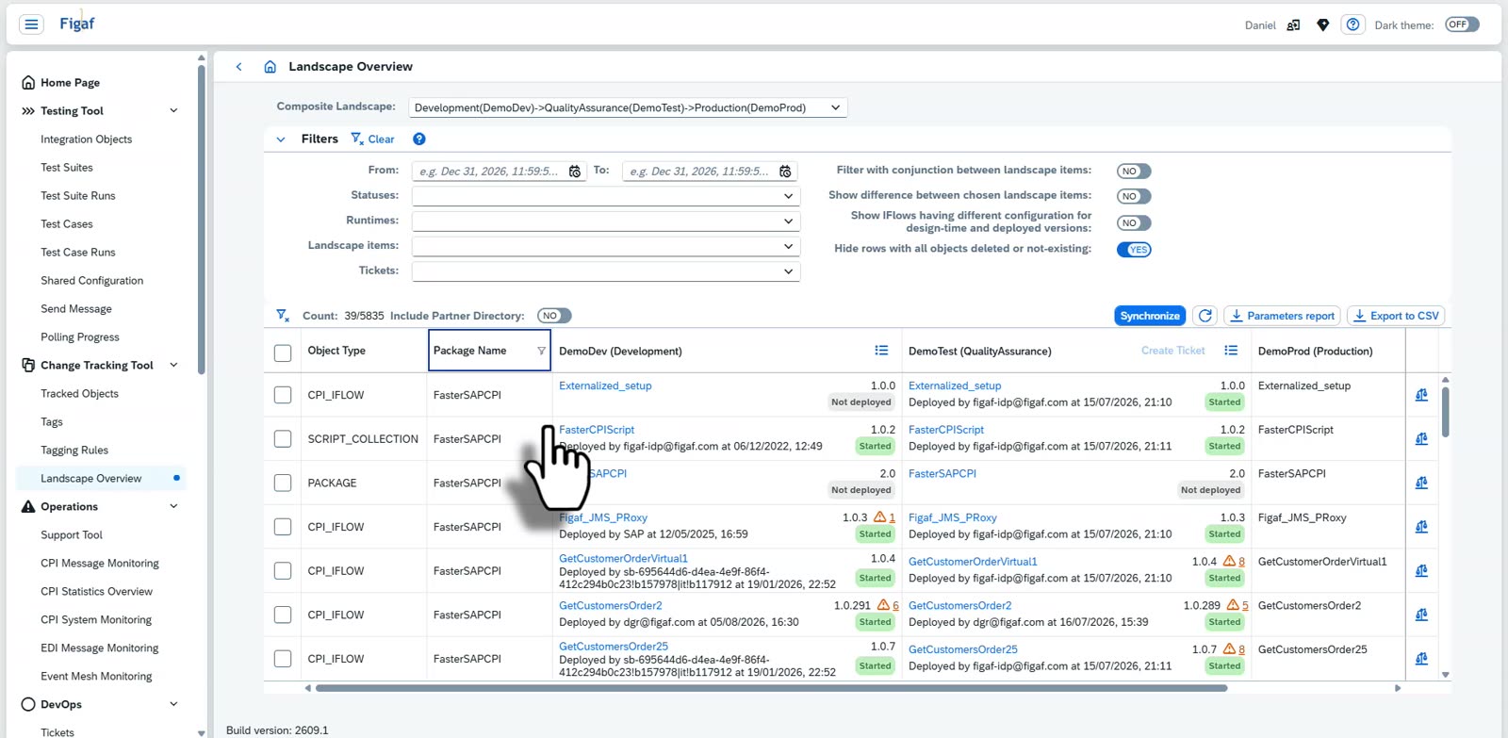
Task: Open Tracked Objects in the sidebar
Action: (x=79, y=394)
